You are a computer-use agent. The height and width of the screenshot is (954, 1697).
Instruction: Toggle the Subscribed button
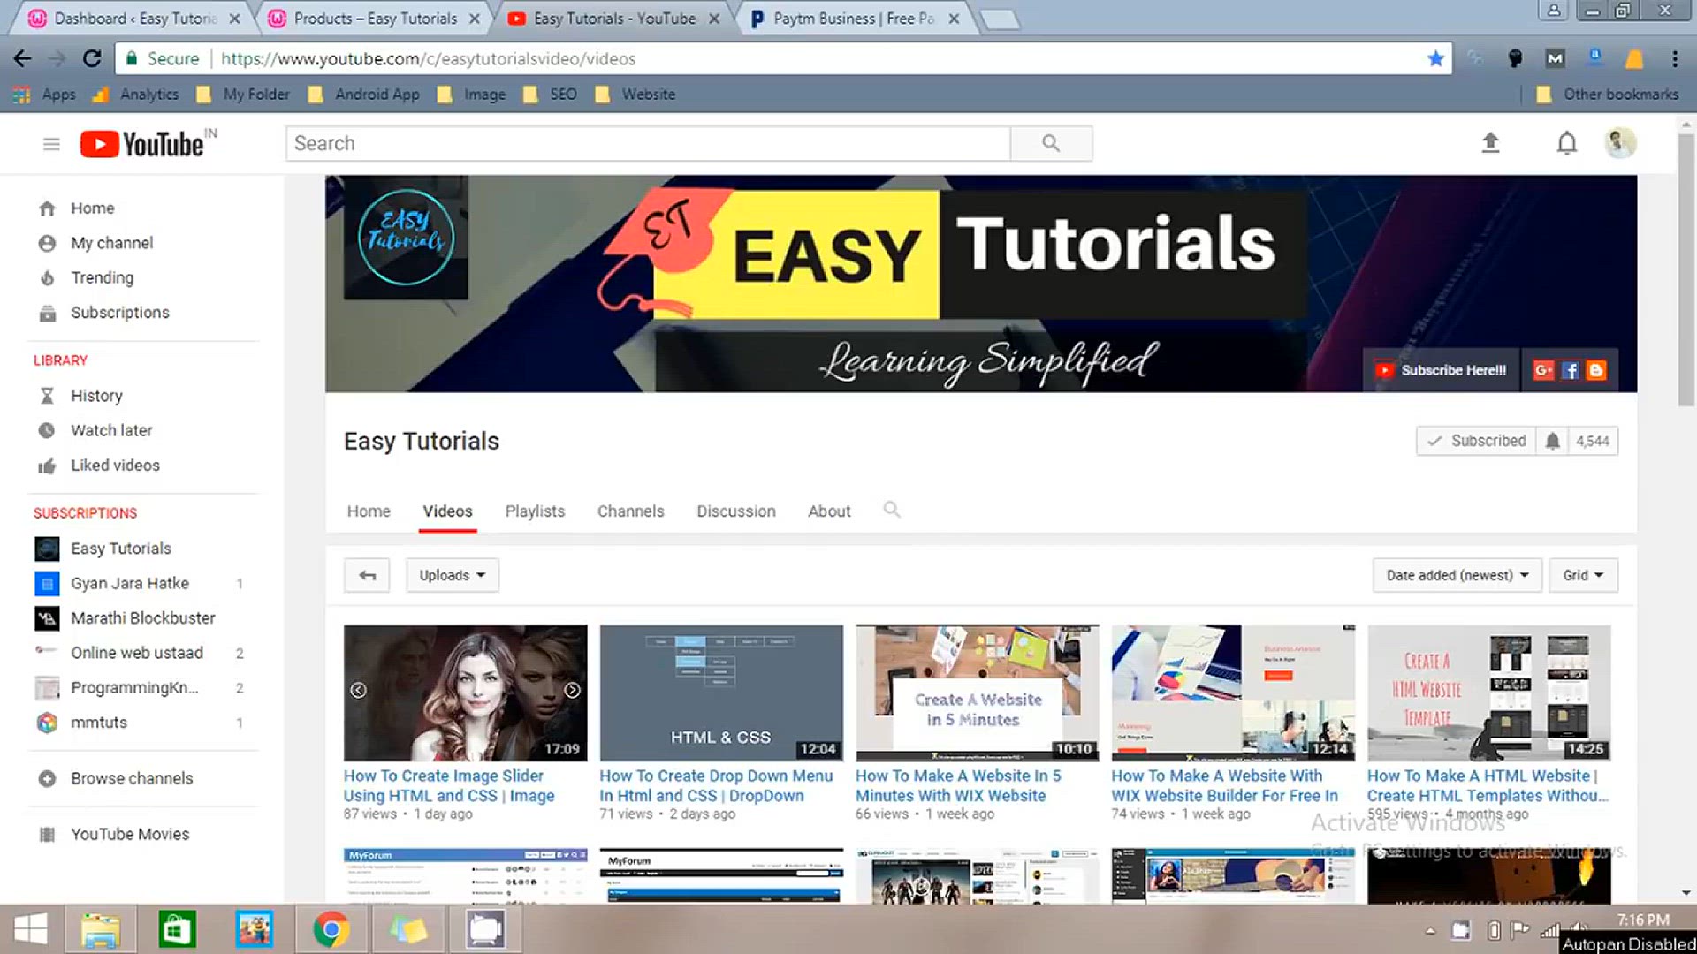[x=1477, y=441]
